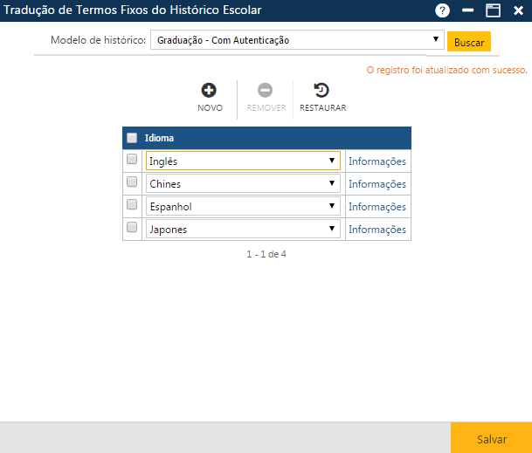Maximize the window using title bar icon

[493, 10]
